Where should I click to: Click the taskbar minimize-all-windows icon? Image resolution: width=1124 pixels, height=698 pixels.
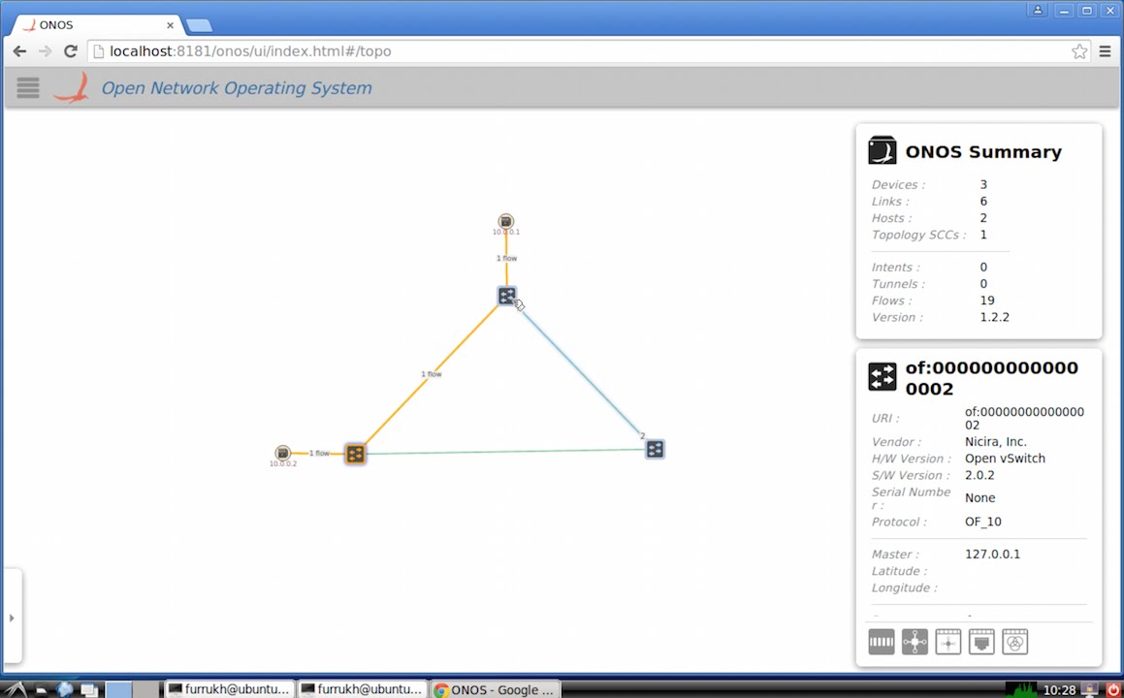point(89,689)
